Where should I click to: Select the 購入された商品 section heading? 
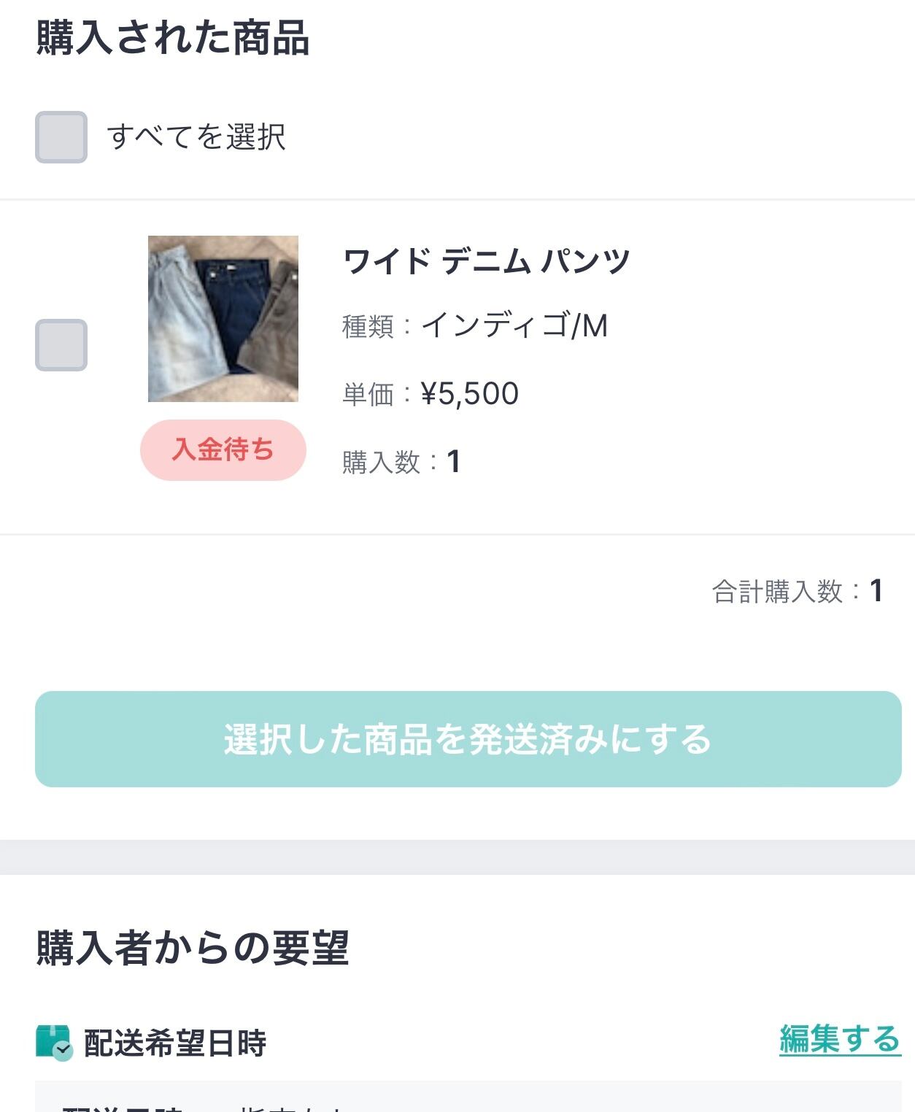(x=173, y=39)
